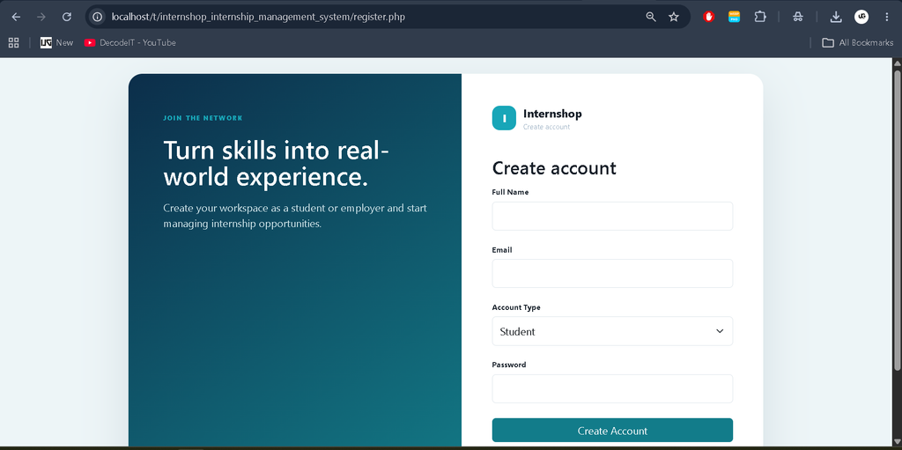This screenshot has width=902, height=450.
Task: Click "Turn skills into real-world experience." headline
Action: point(276,164)
